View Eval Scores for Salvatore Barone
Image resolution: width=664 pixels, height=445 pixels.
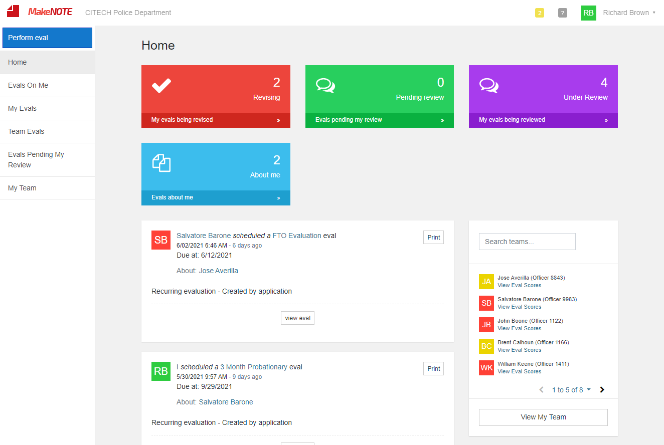click(x=520, y=307)
